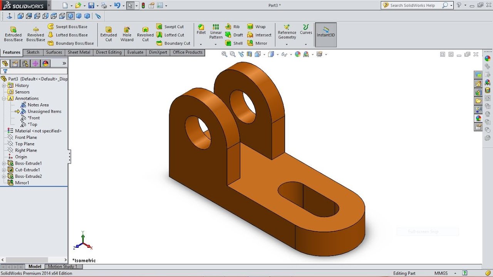Click the Swept Boss/Base tool
This screenshot has height=277, width=493.
click(x=67, y=27)
